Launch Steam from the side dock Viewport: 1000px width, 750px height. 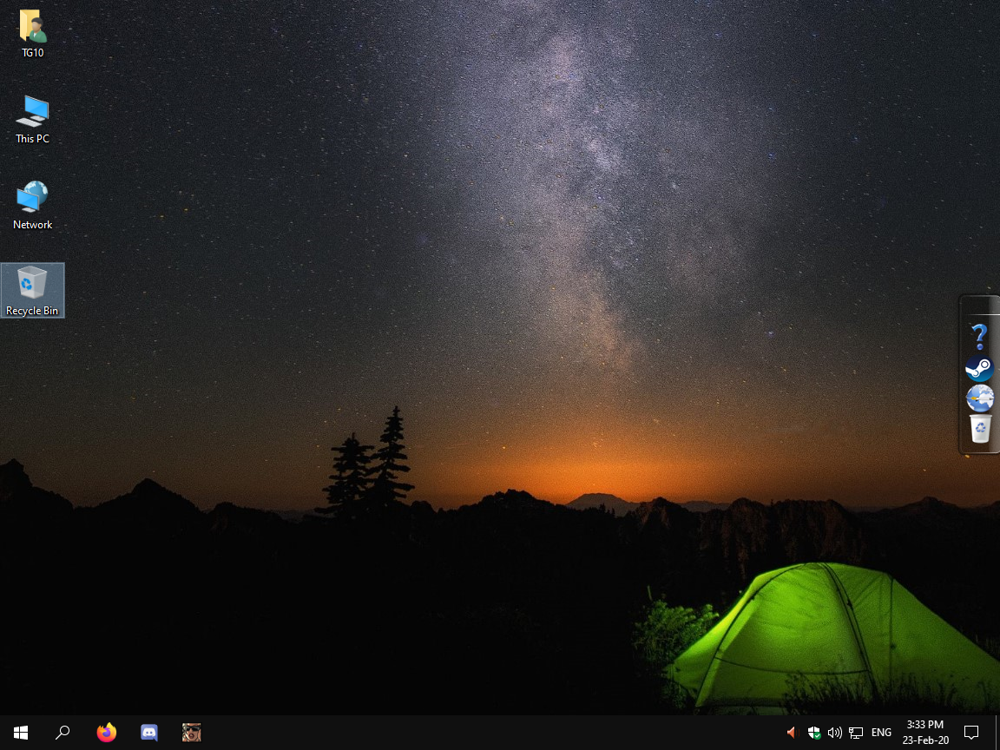[979, 369]
